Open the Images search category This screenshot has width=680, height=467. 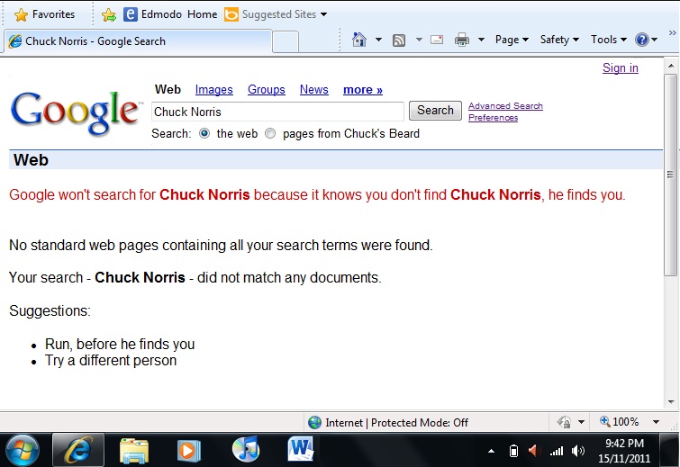pyautogui.click(x=213, y=90)
